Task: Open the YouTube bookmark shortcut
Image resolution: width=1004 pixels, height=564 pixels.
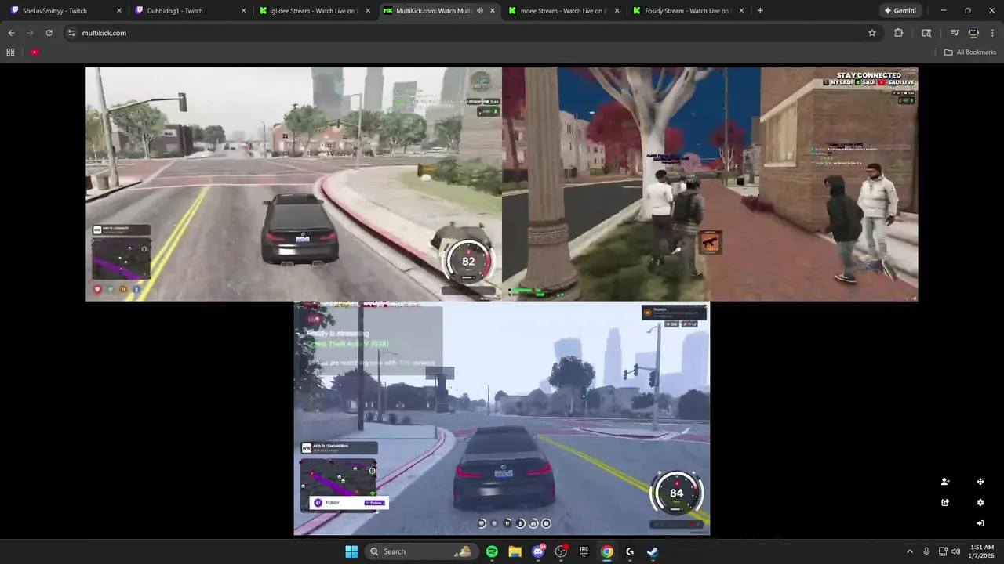Action: [35, 52]
